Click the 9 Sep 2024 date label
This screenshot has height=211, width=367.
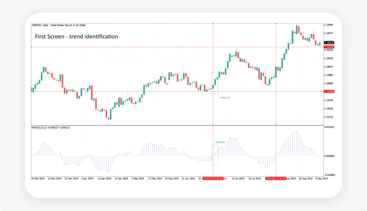[x=321, y=178]
